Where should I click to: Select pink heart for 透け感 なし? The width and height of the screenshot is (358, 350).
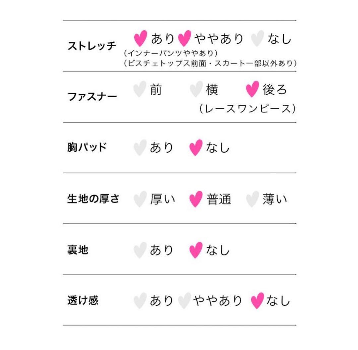(x=257, y=301)
